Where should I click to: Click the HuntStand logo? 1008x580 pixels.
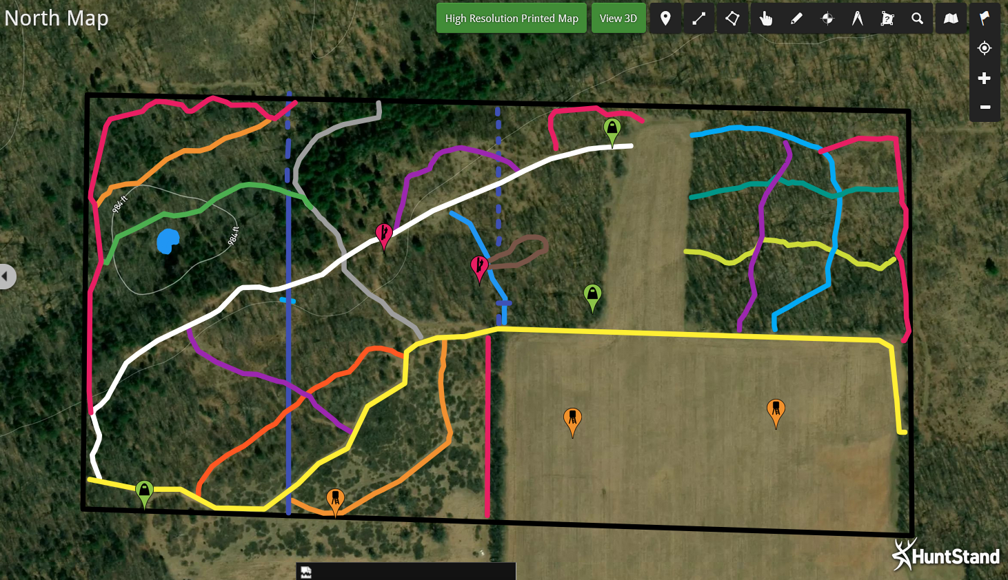click(x=946, y=555)
